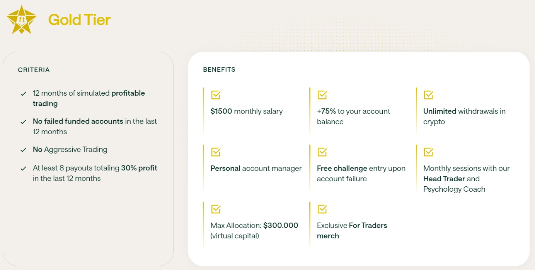535x270 pixels.
Task: Click the gold star ft logo
Action: [21, 19]
